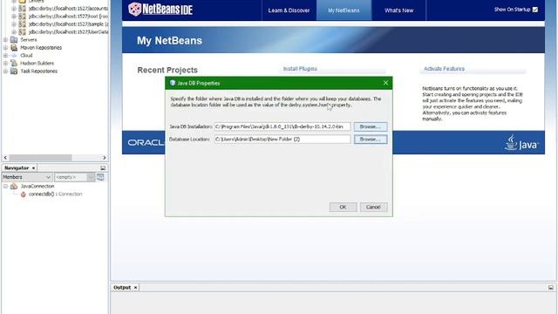Open the Navigator filter settings icon
Image resolution: width=558 pixels, height=314 pixels.
pos(100,177)
